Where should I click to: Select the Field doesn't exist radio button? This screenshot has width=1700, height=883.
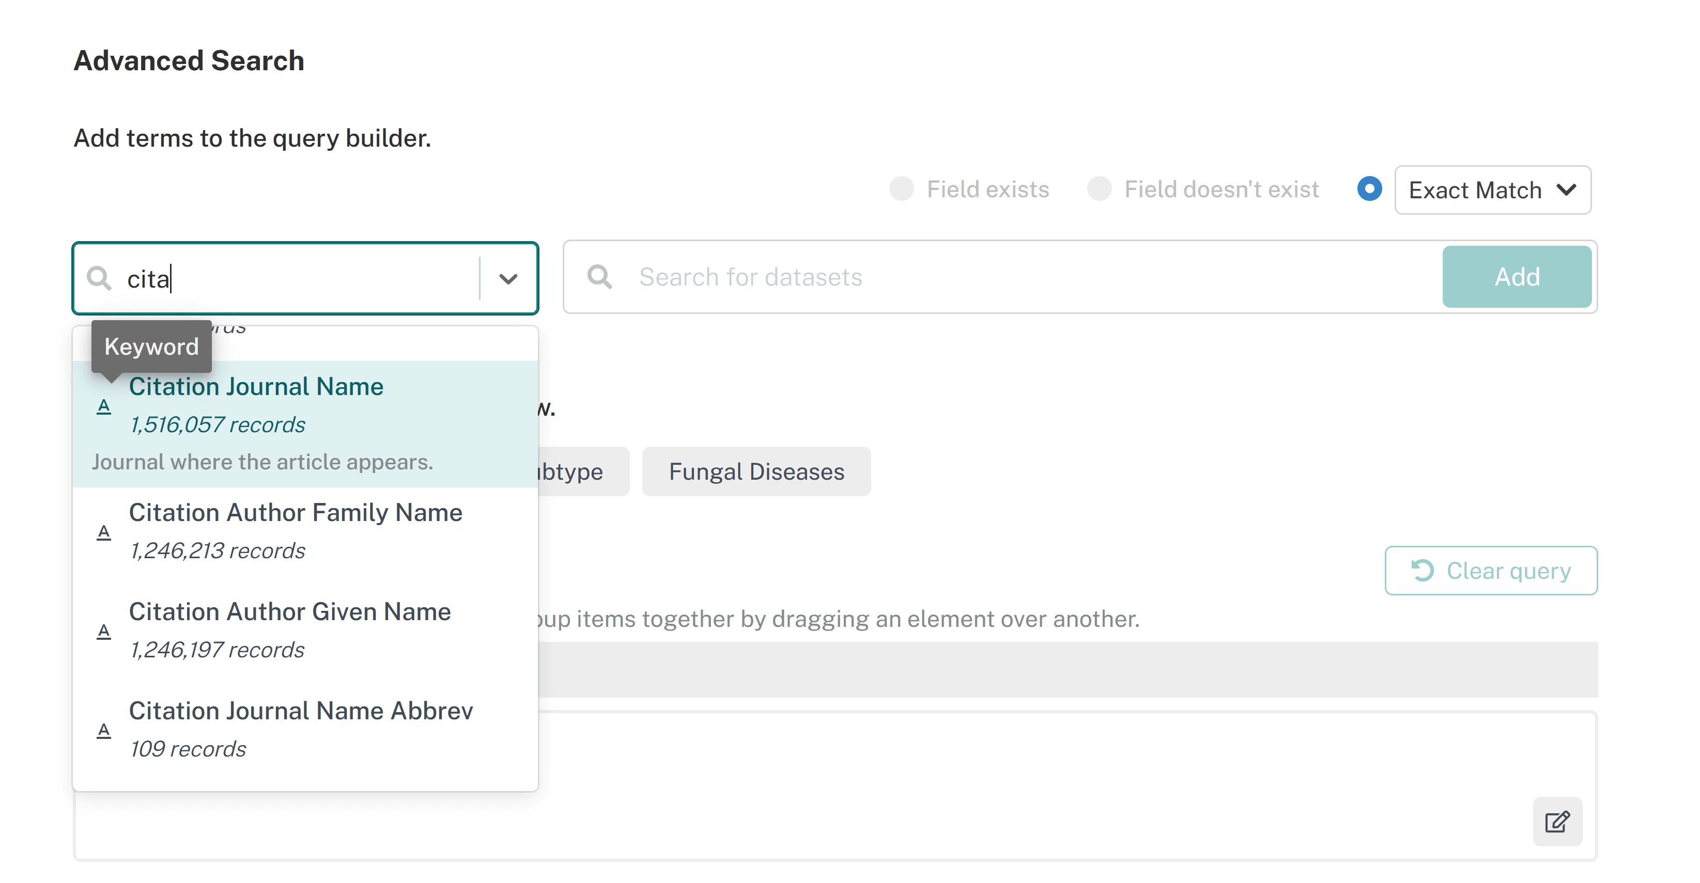tap(1100, 190)
